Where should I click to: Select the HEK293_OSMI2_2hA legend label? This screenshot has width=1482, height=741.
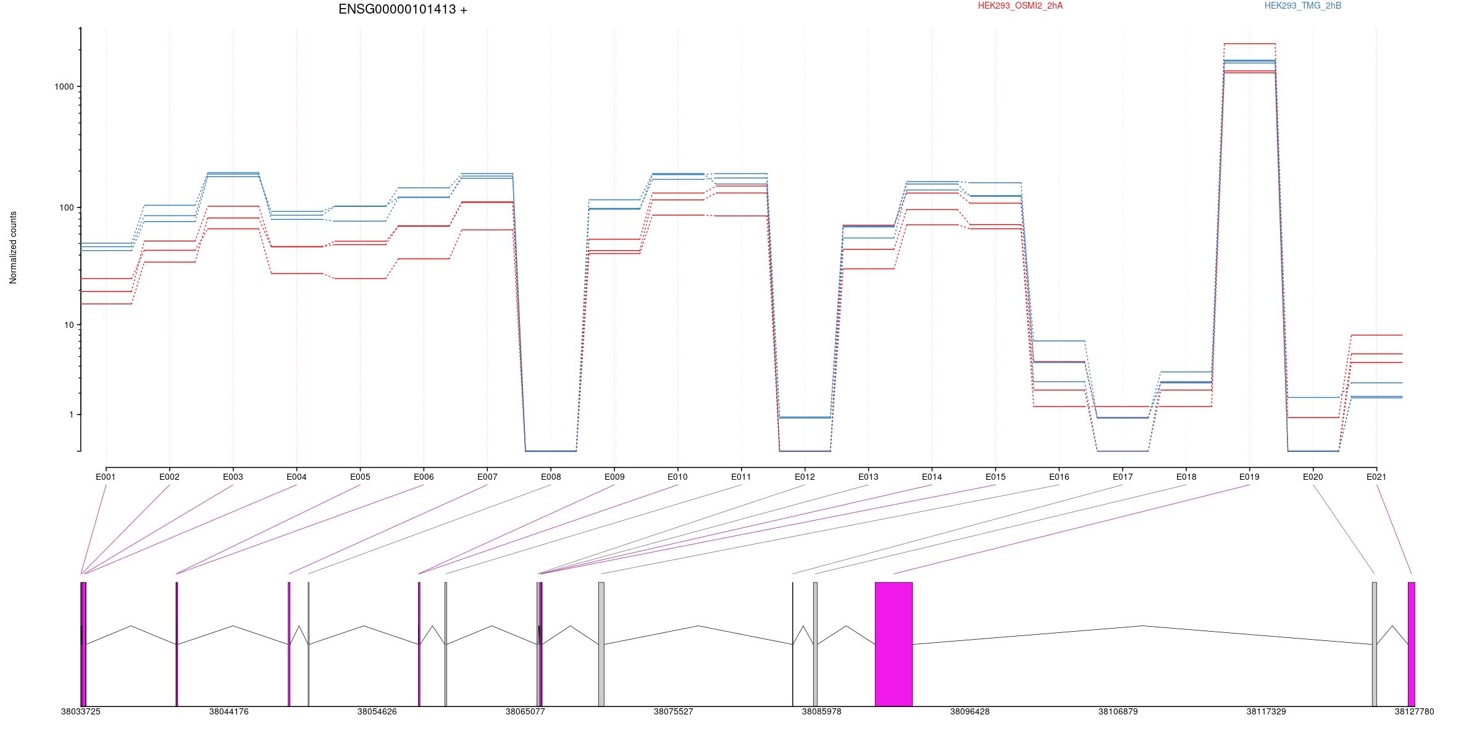[1020, 6]
